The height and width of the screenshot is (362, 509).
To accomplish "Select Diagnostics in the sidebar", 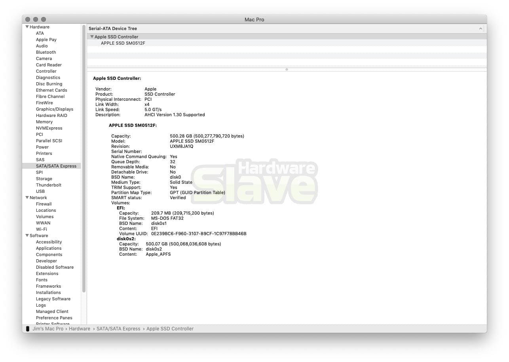I will 48,77.
